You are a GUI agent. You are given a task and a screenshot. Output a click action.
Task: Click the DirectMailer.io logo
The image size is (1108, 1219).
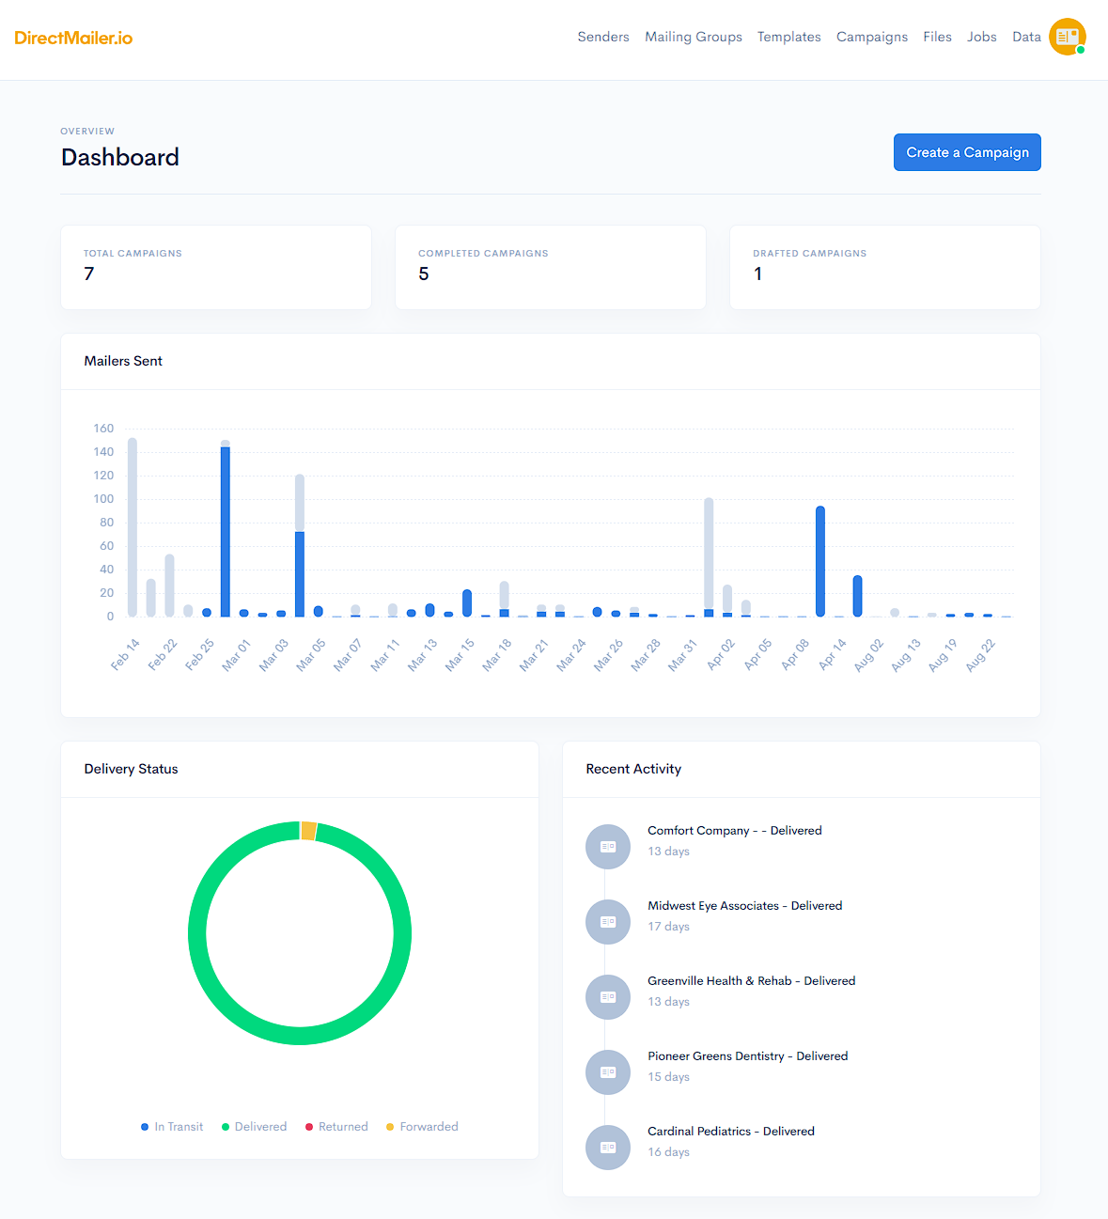coord(73,37)
